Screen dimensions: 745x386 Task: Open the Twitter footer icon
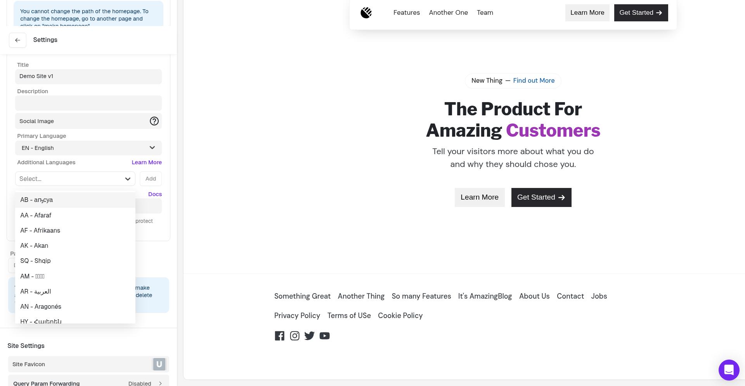309,336
